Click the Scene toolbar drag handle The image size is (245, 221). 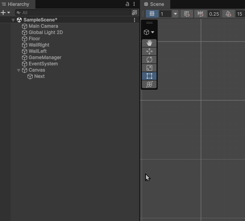(x=143, y=14)
